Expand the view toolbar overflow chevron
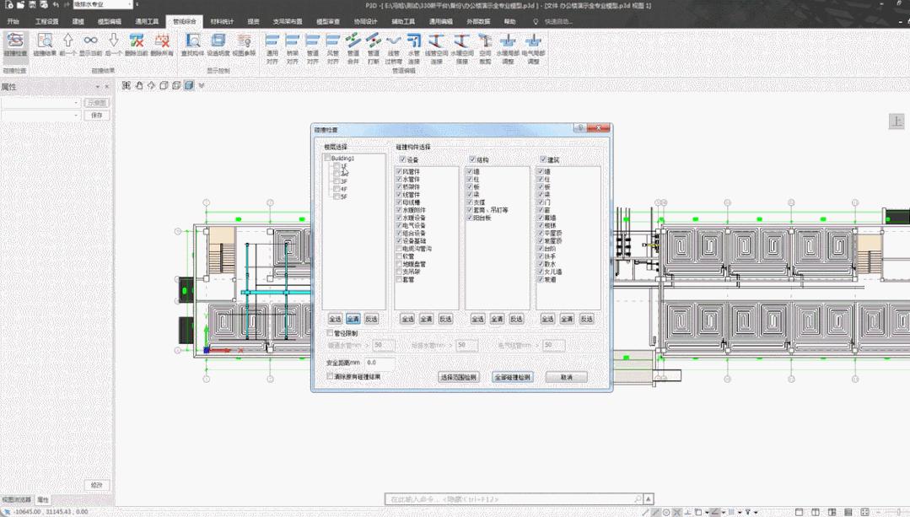 pos(200,85)
